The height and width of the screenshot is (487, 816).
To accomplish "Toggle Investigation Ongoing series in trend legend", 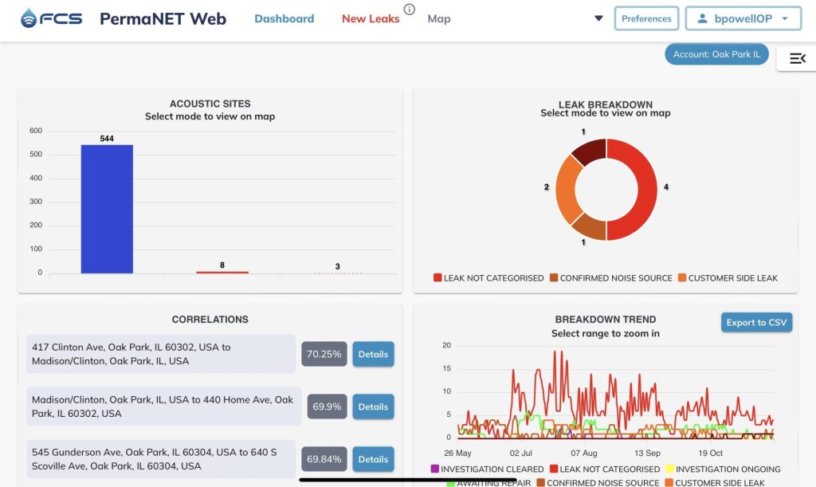I will [724, 469].
